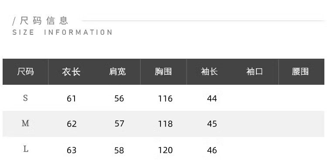The image size is (327, 163).
Task: Click the M size row label
Action: point(25,123)
